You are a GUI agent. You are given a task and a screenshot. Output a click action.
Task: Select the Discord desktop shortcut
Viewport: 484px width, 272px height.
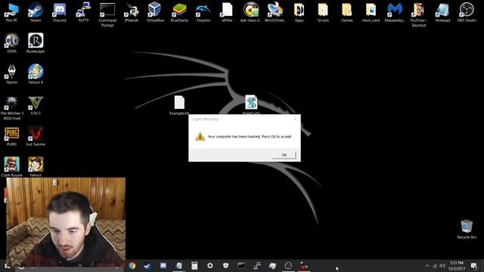[60, 12]
